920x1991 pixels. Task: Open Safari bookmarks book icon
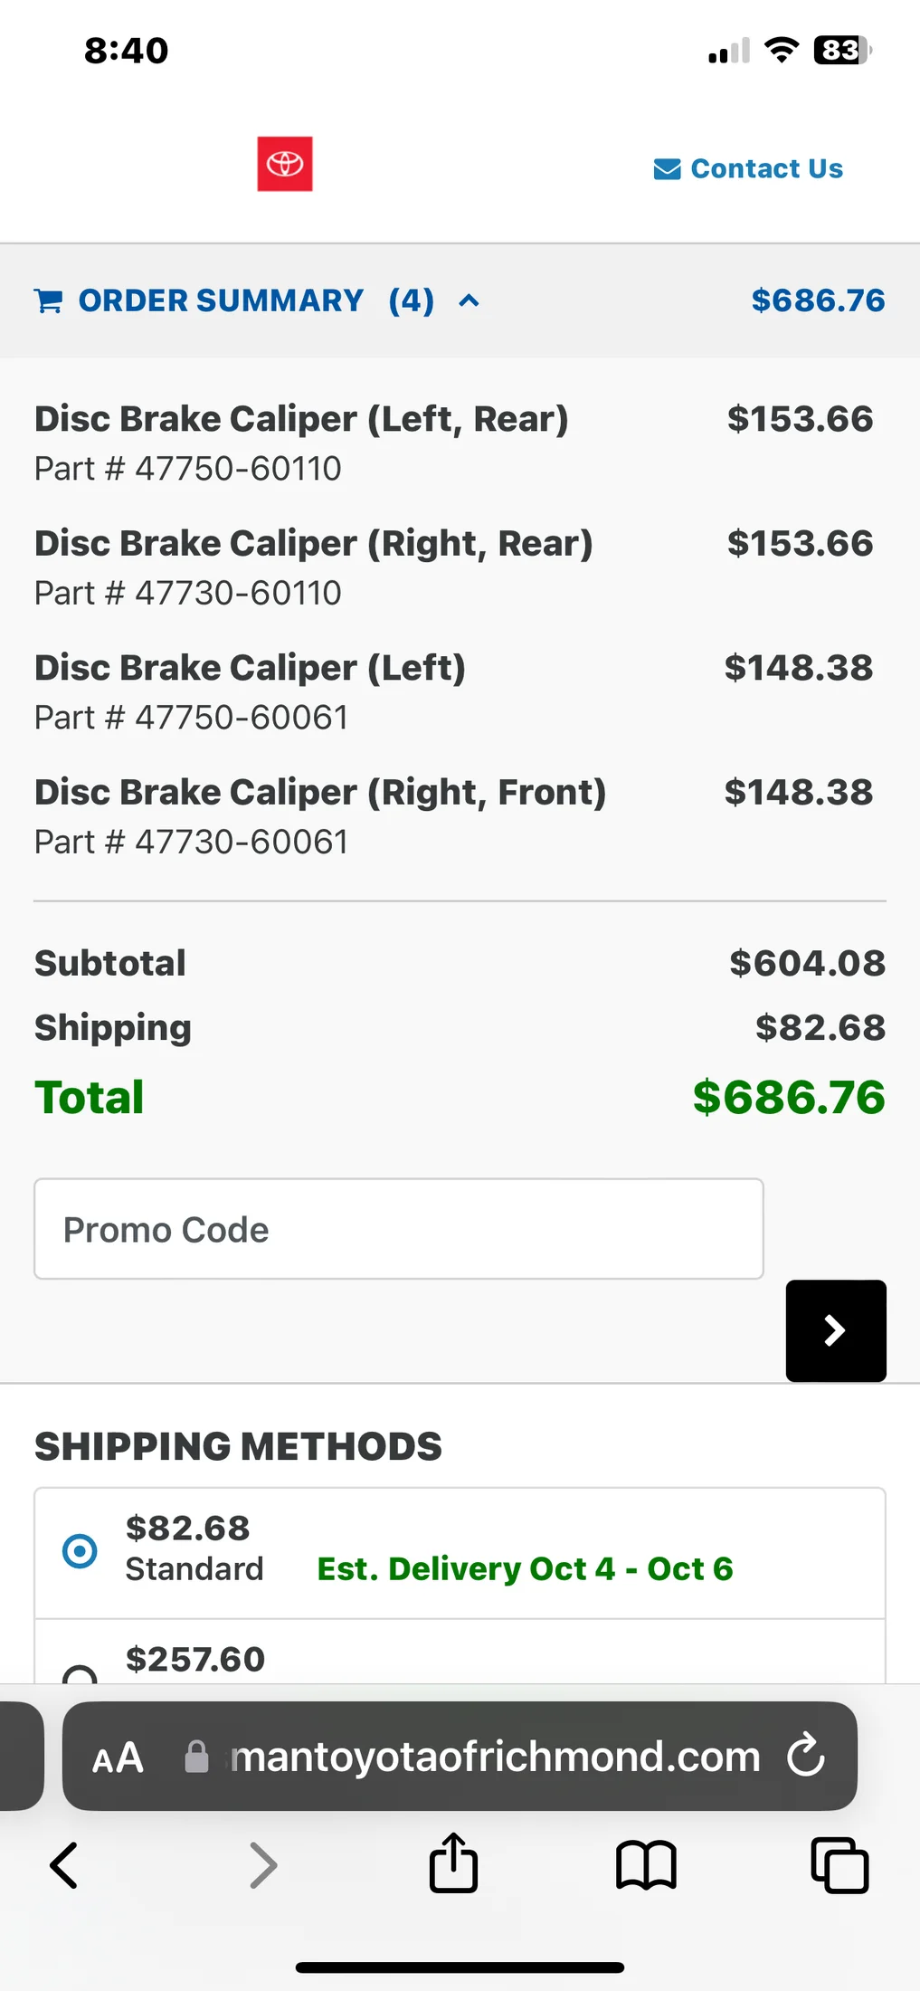click(646, 1865)
